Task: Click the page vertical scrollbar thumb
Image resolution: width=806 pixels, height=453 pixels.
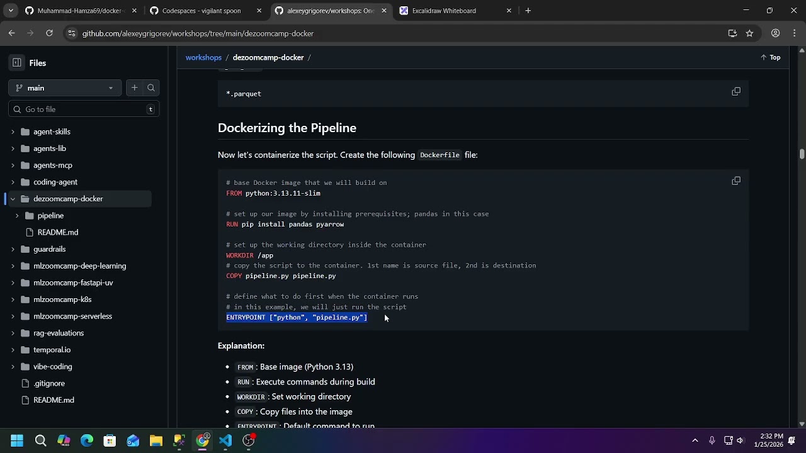Action: click(x=802, y=154)
